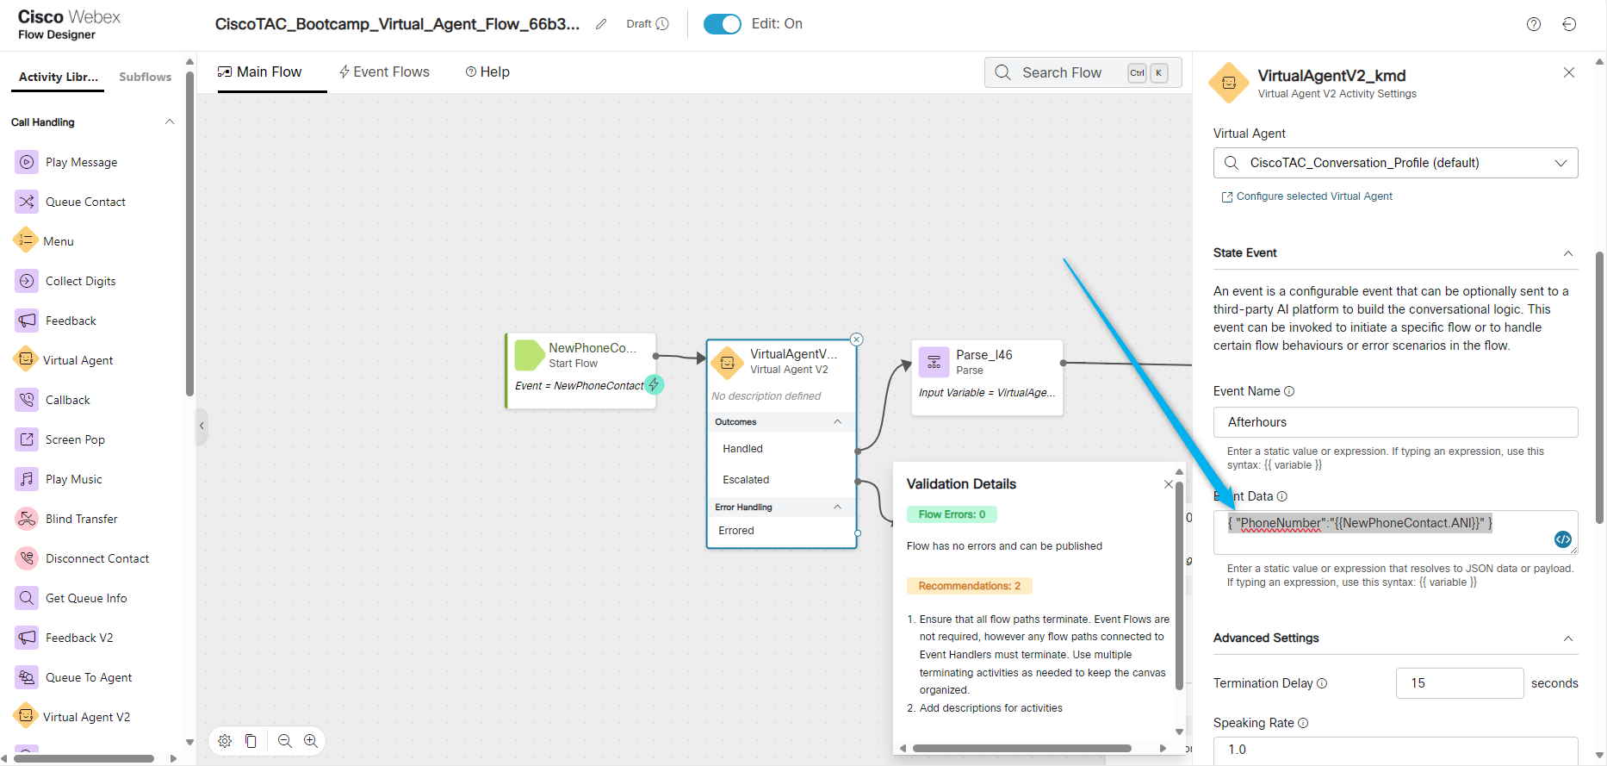1607x766 pixels.
Task: Select the Activity Library tab
Action: [x=59, y=77]
